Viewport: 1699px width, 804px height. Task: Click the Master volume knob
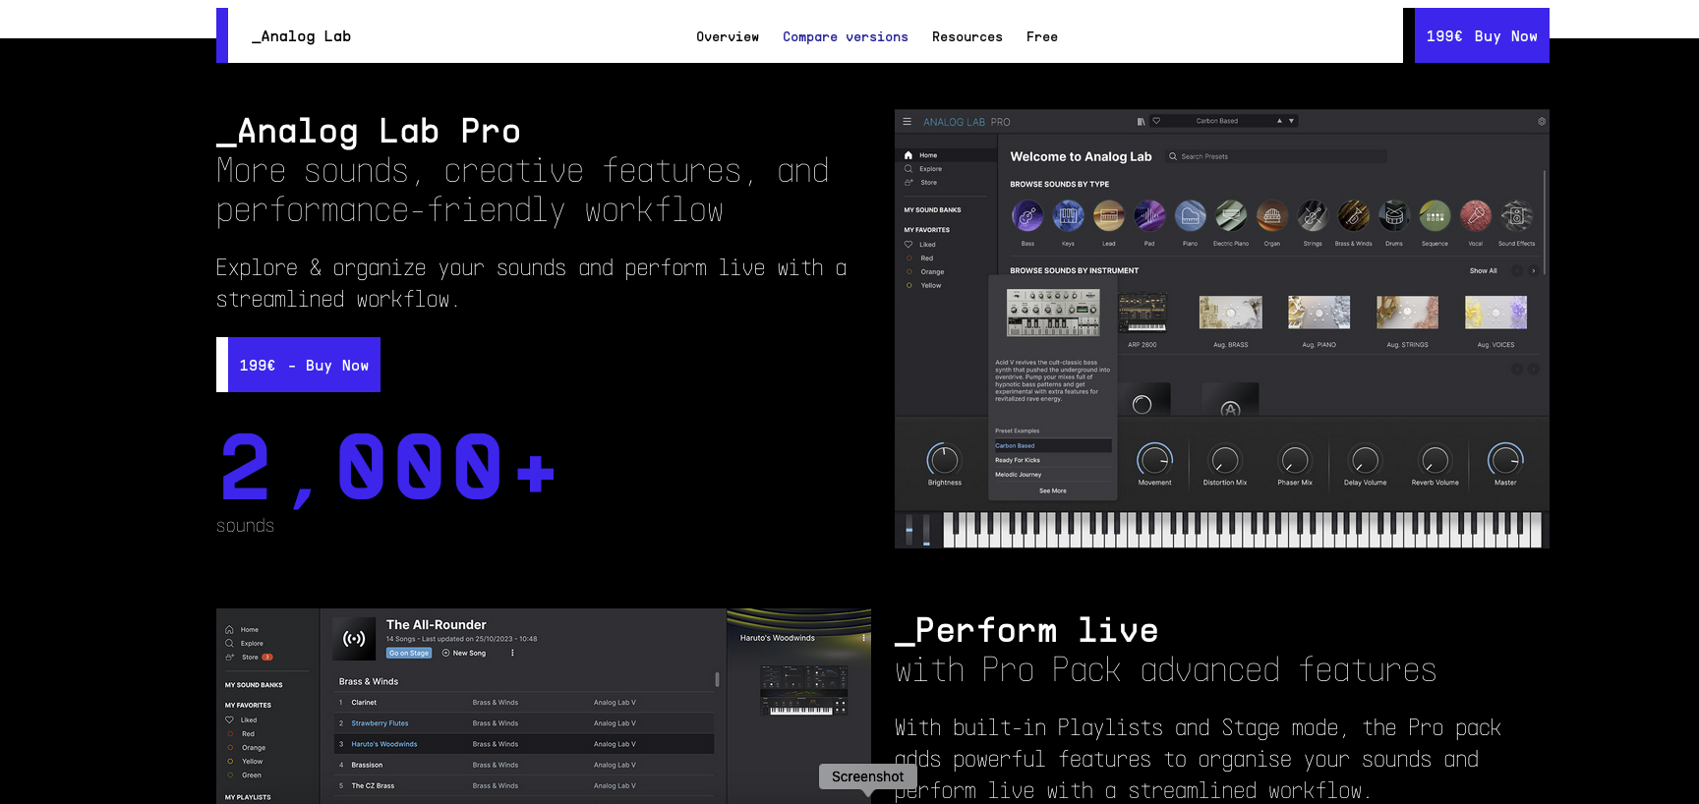point(1505,459)
